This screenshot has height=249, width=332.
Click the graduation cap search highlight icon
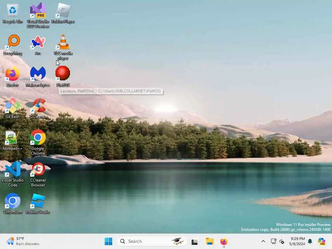coord(177,241)
